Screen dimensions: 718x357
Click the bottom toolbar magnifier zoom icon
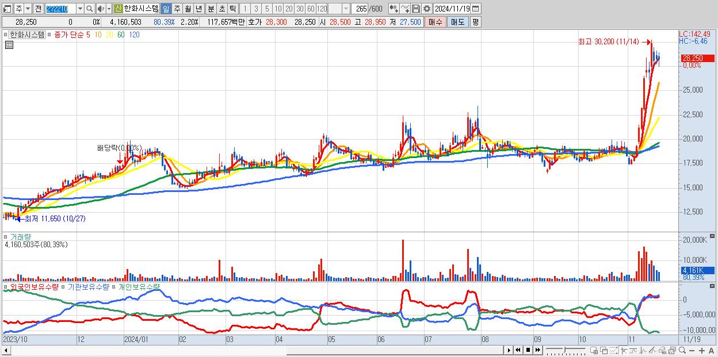[x=682, y=350]
